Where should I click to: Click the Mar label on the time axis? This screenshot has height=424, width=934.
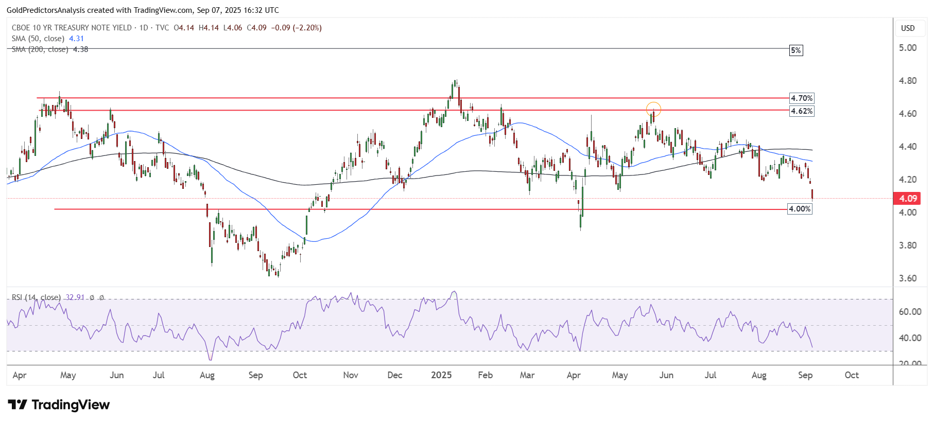pos(527,375)
